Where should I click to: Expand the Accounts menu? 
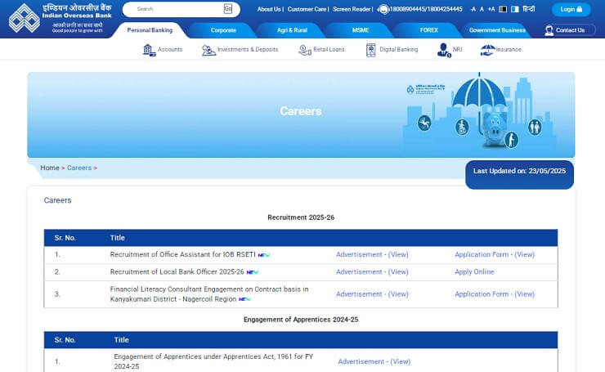[170, 50]
